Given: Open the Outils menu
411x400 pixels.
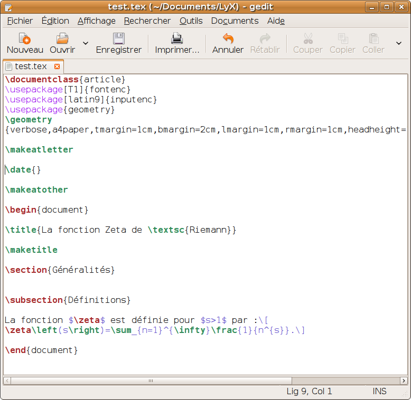Looking at the screenshot, I should tap(191, 21).
